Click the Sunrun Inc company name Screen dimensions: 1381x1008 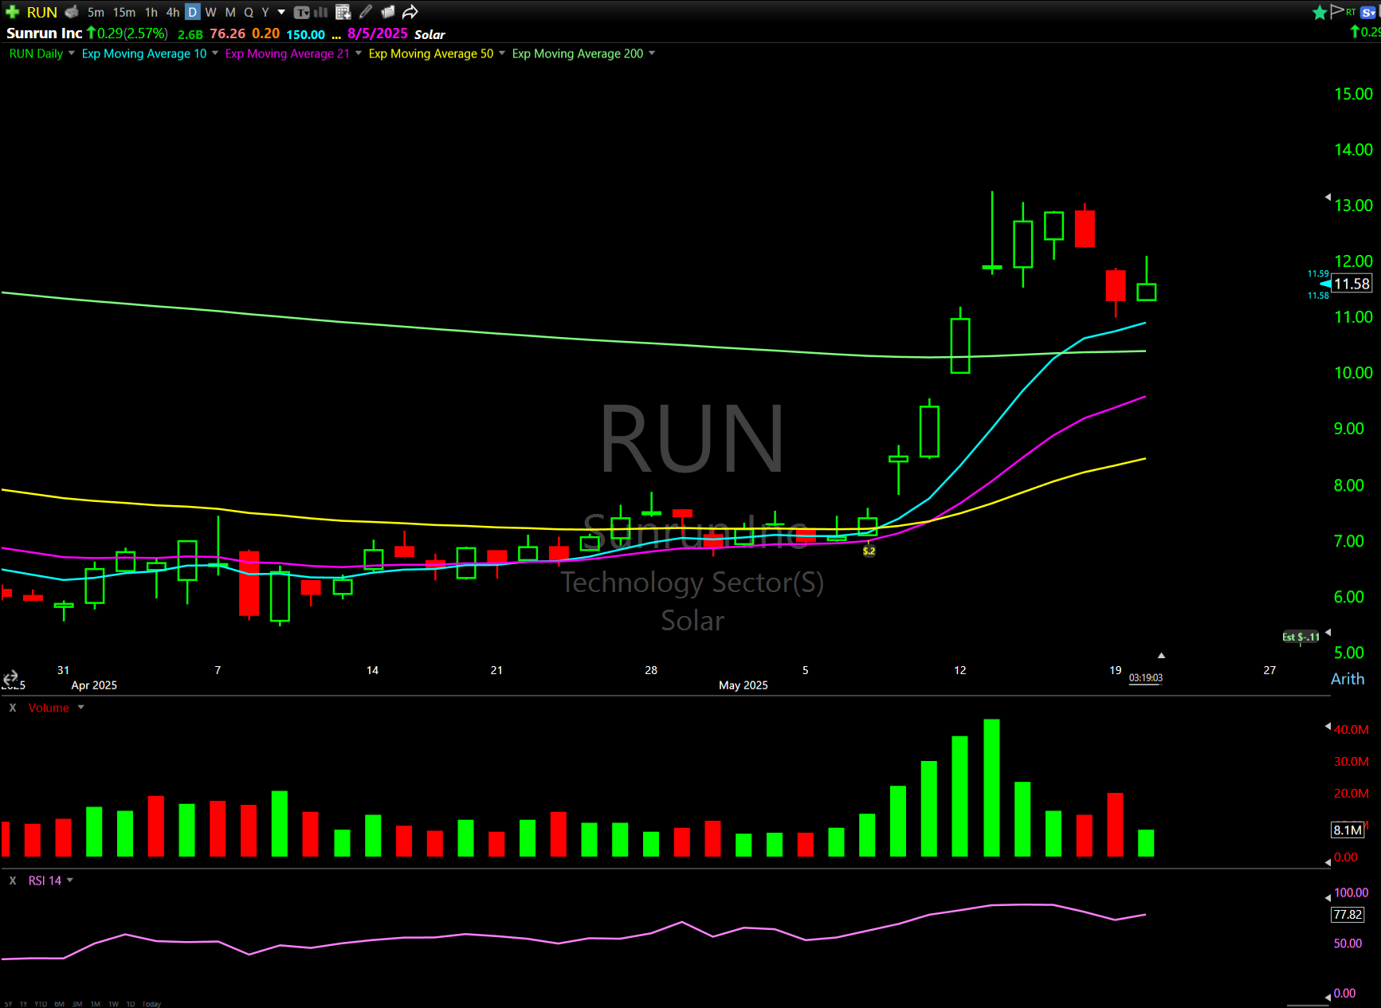[x=45, y=33]
